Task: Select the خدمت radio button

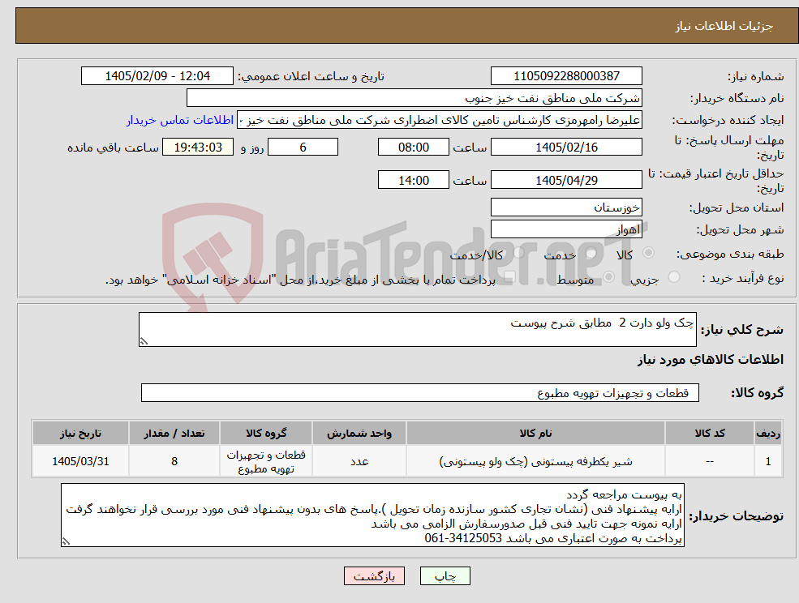Action: 591,253
